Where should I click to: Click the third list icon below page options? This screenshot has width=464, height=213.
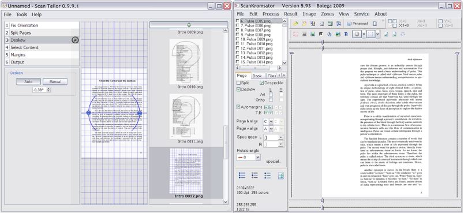coord(268,175)
